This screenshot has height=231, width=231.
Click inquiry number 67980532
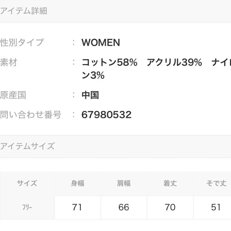pyautogui.click(x=106, y=115)
